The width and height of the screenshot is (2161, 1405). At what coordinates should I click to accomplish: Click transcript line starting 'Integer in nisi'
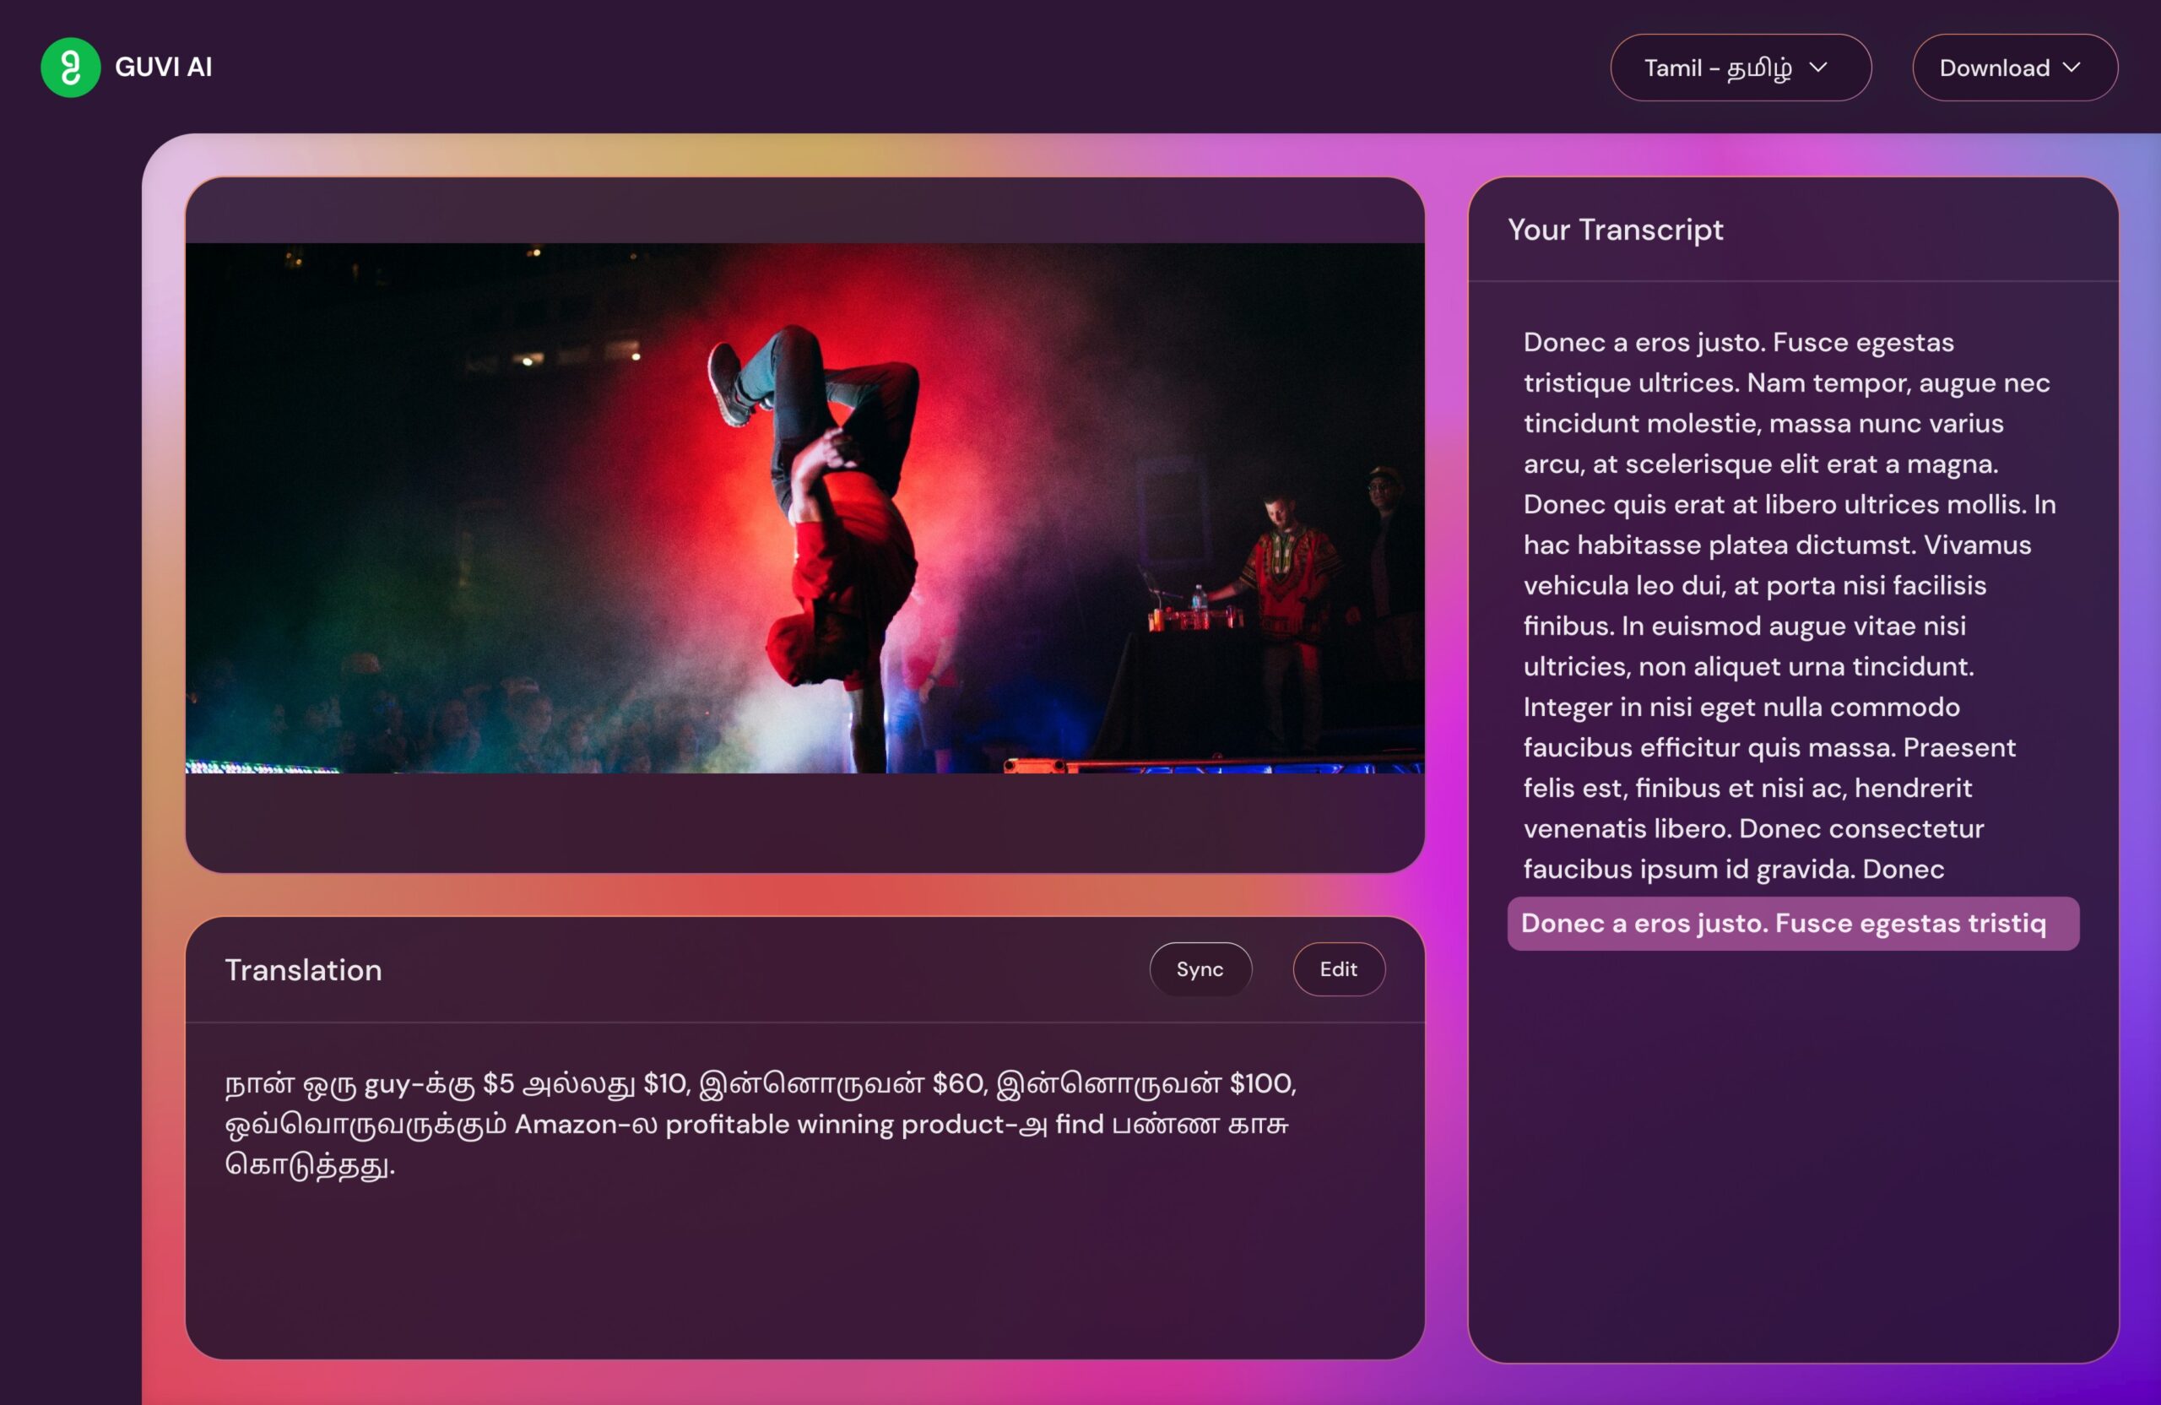1741,707
